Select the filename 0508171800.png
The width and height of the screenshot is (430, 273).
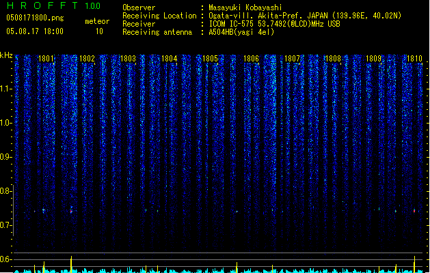click(35, 18)
